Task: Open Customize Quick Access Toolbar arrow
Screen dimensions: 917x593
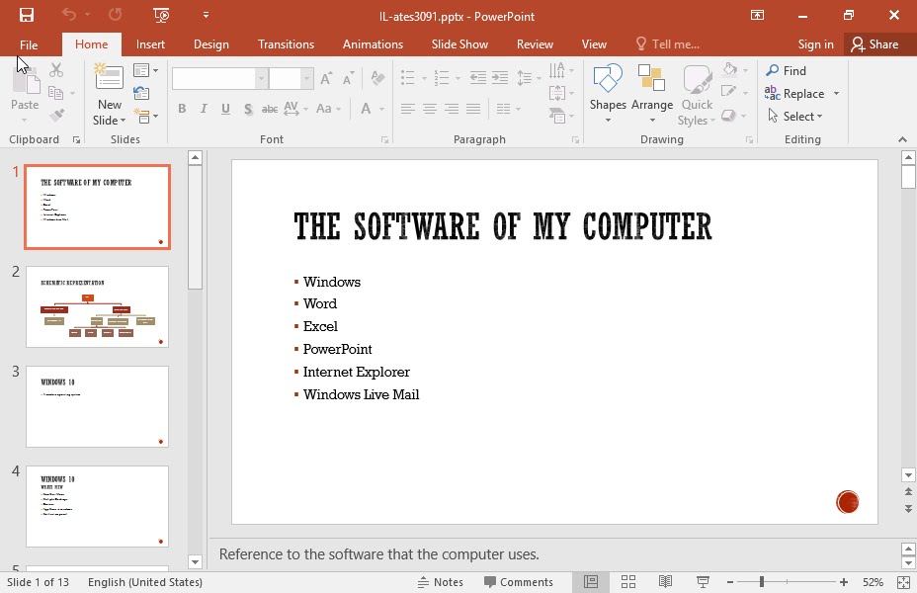Action: point(206,15)
